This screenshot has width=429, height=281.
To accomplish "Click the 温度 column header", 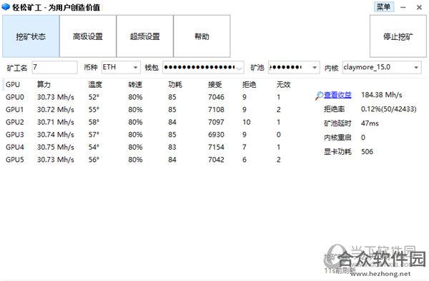I will pyautogui.click(x=95, y=85).
